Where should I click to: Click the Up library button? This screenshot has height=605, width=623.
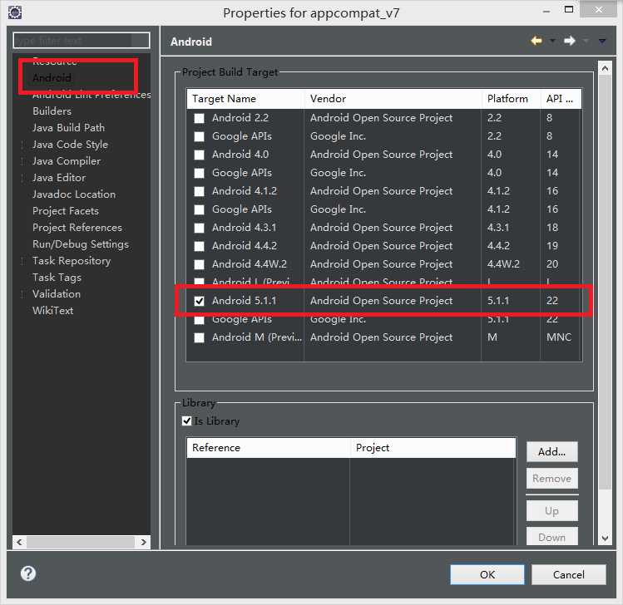[x=551, y=510]
